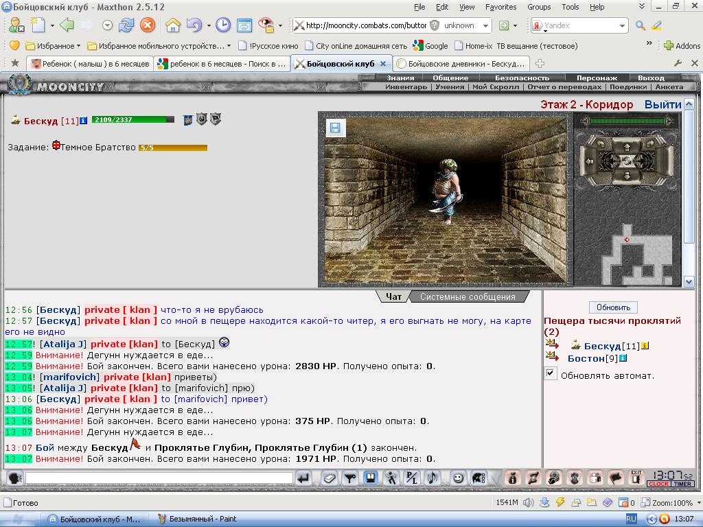This screenshot has width=703, height=527.
Task: Open the Favorites menu
Action: pyautogui.click(x=500, y=7)
